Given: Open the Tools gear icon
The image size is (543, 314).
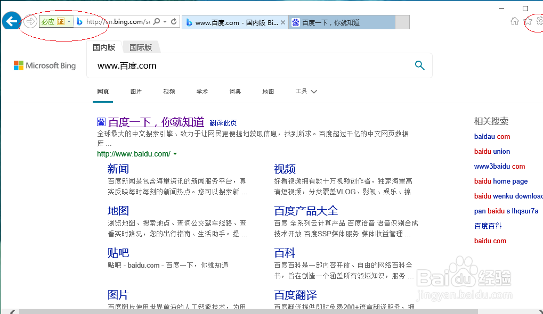Looking at the screenshot, I should coord(540,21).
